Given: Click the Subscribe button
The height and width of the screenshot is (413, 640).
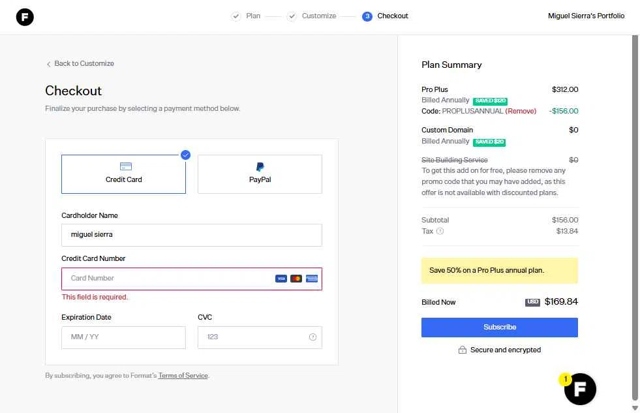Looking at the screenshot, I should coord(500,328).
